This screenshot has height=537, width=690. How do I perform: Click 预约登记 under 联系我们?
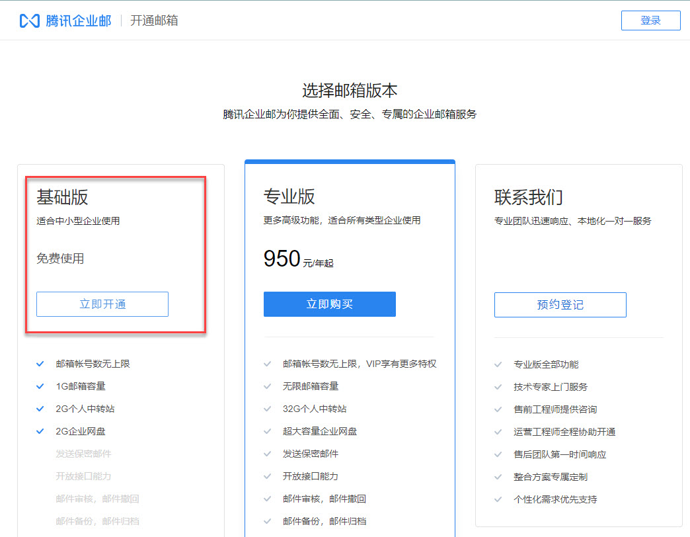click(x=560, y=305)
